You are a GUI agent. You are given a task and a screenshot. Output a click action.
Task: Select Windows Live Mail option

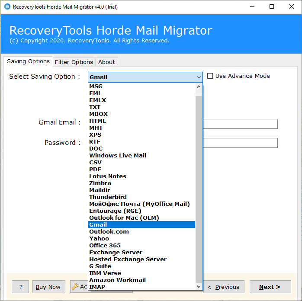click(x=142, y=156)
